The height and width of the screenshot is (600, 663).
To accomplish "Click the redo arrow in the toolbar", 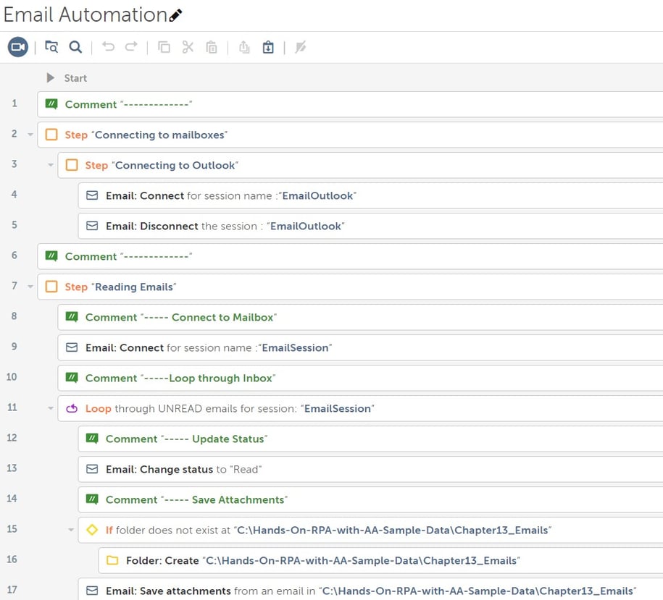I will 131,47.
